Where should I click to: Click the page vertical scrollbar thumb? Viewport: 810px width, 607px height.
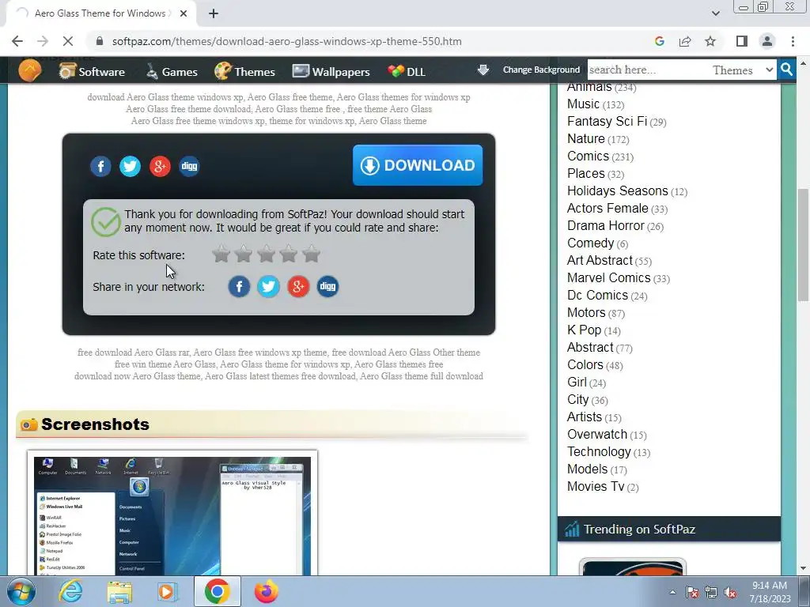click(x=803, y=245)
